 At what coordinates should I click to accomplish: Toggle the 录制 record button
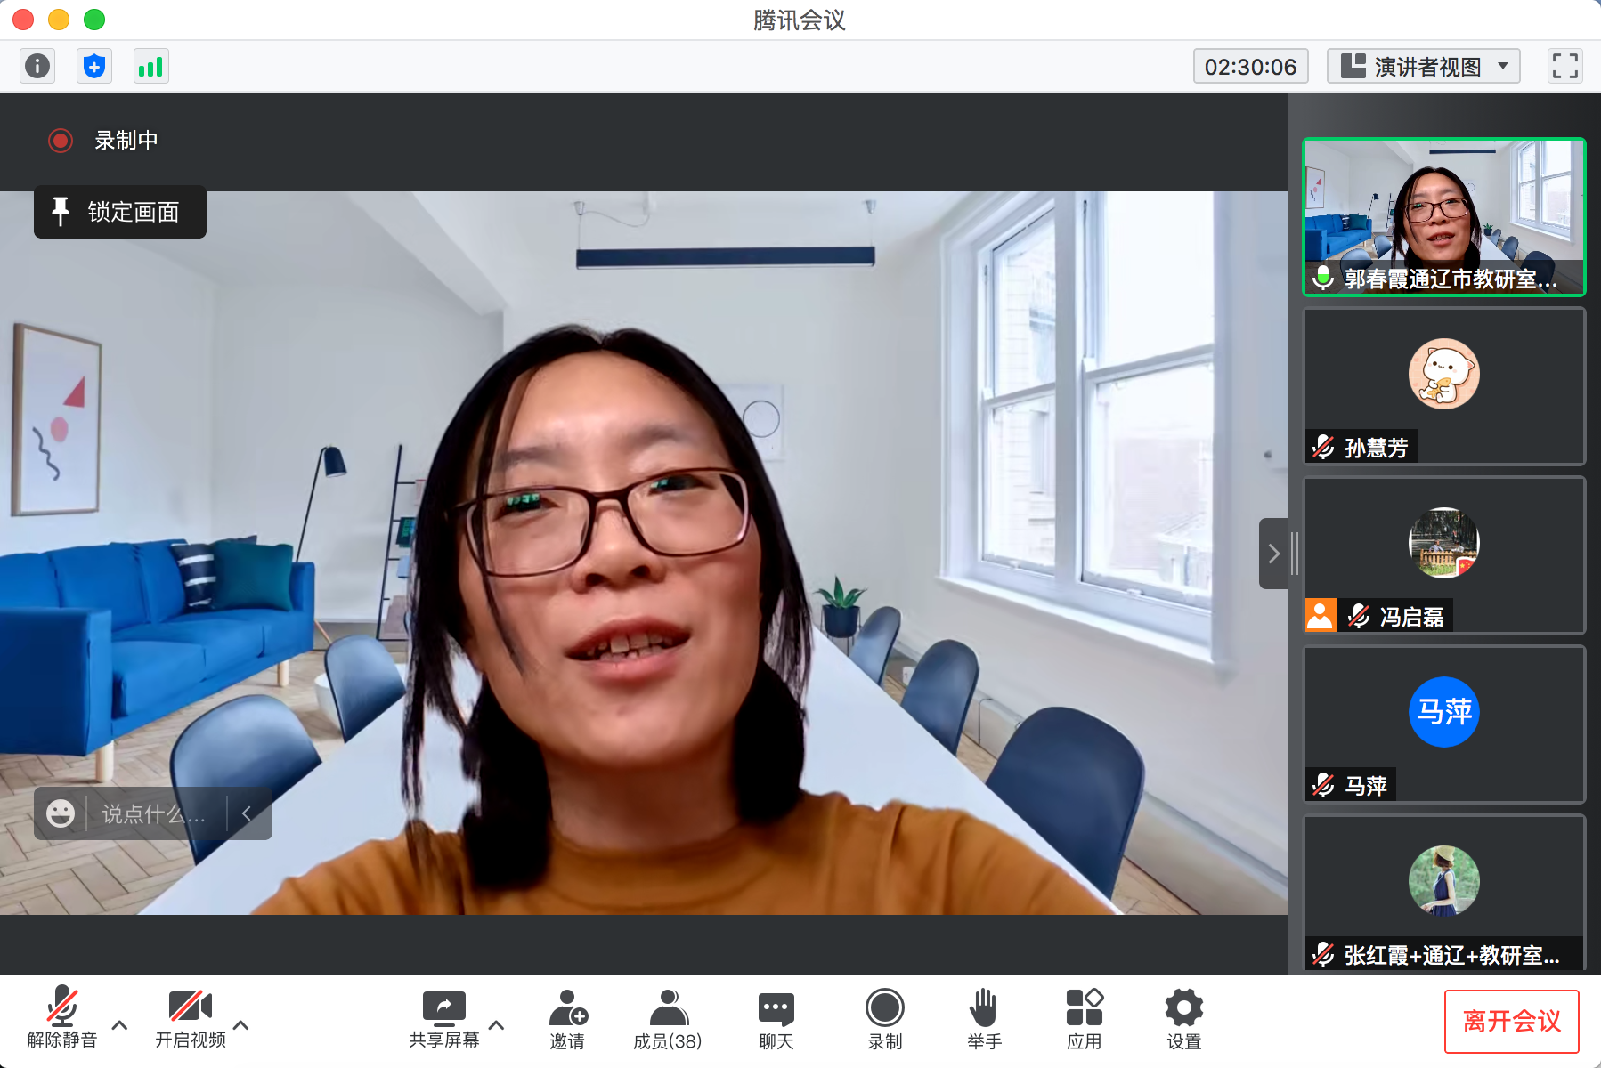point(885,1018)
